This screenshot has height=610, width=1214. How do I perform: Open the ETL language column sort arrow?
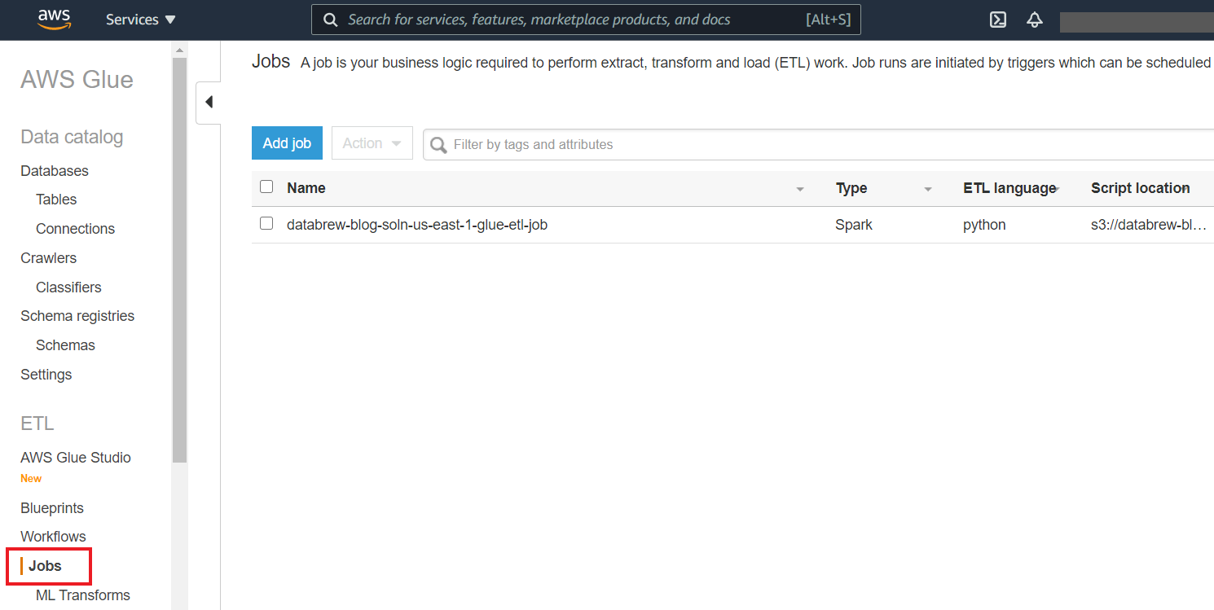[1056, 189]
